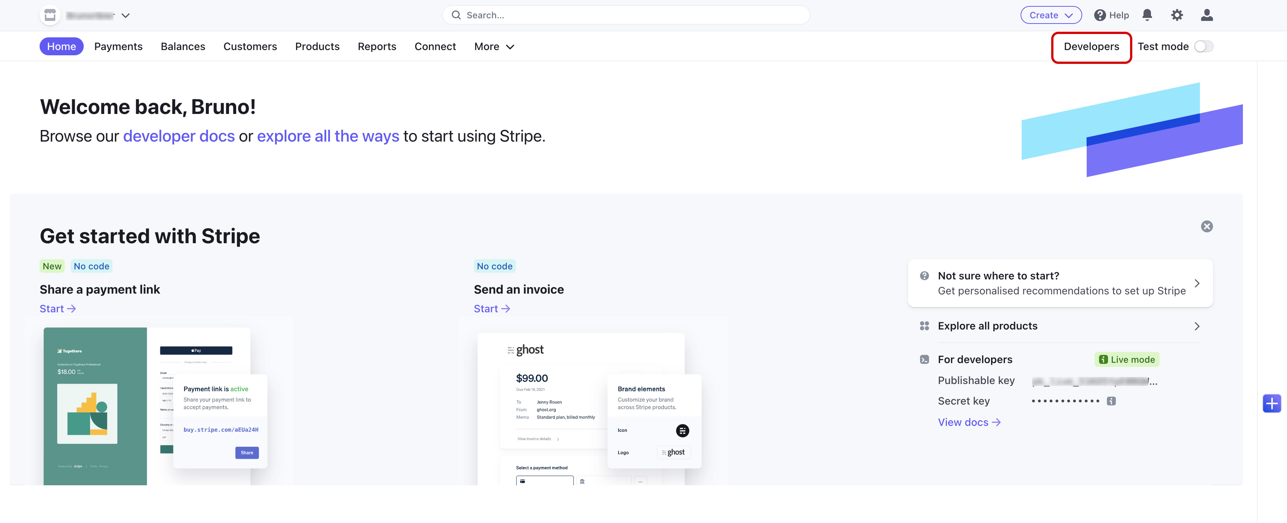Follow the developer docs link
This screenshot has width=1287, height=523.
(179, 136)
